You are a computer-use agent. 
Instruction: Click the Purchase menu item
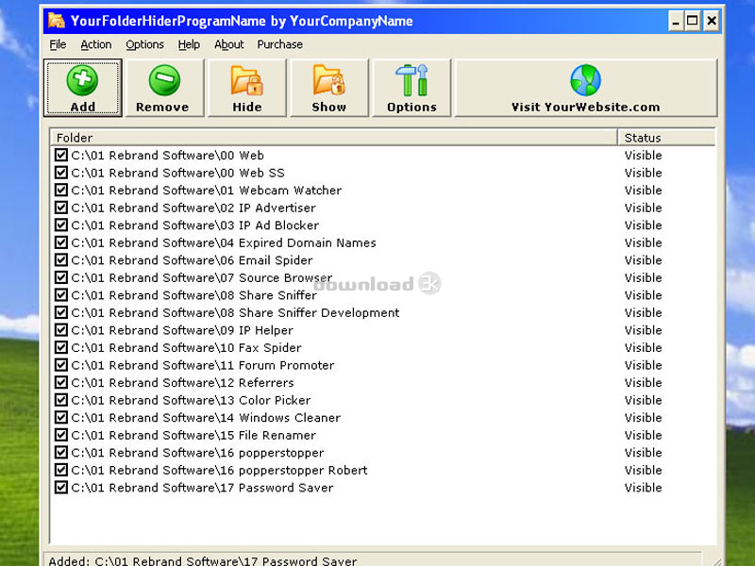point(279,44)
